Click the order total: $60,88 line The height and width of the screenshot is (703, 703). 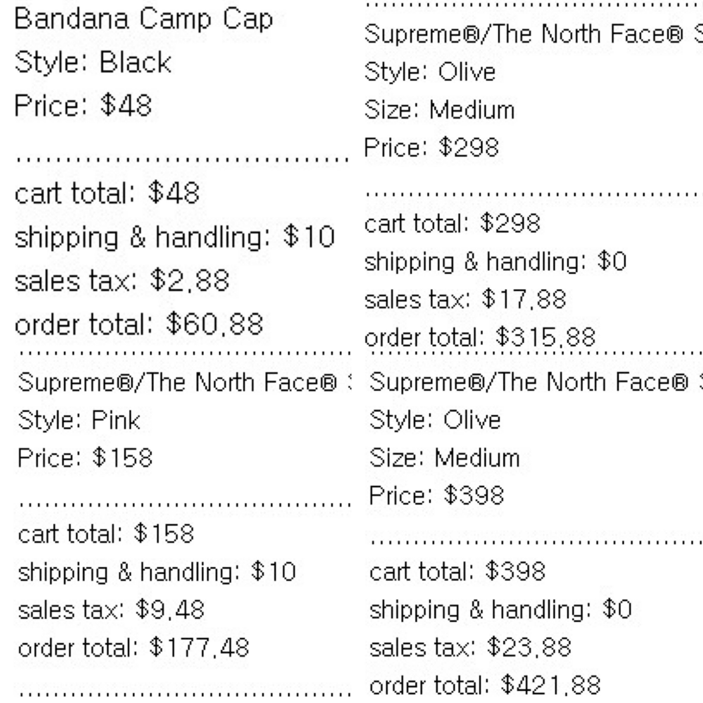click(139, 324)
